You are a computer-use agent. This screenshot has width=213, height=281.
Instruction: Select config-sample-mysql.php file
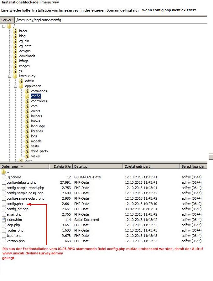coord(25,188)
